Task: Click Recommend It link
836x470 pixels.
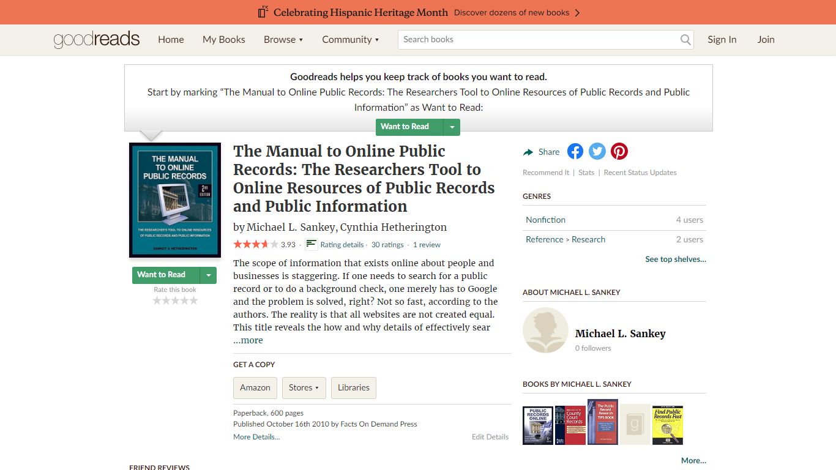Action: [x=546, y=173]
